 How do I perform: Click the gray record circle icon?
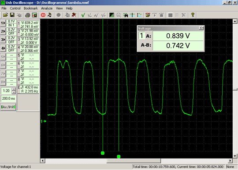(x=59, y=15)
